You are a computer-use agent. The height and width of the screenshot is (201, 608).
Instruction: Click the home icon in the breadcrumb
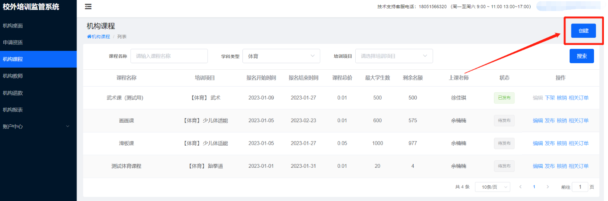(x=89, y=37)
